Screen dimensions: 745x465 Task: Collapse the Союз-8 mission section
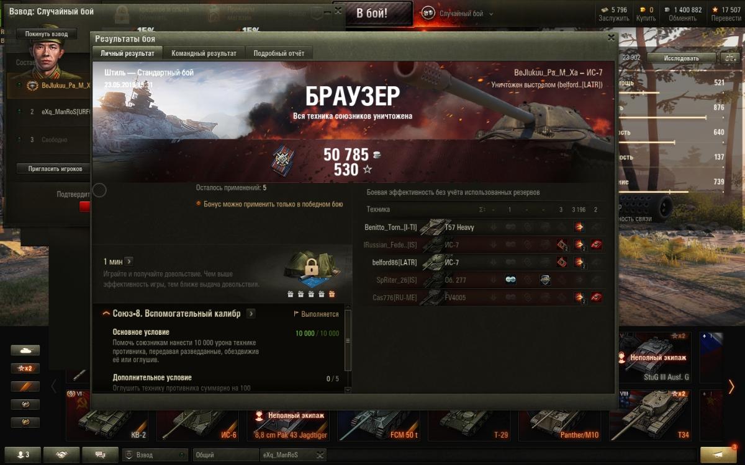tap(107, 314)
